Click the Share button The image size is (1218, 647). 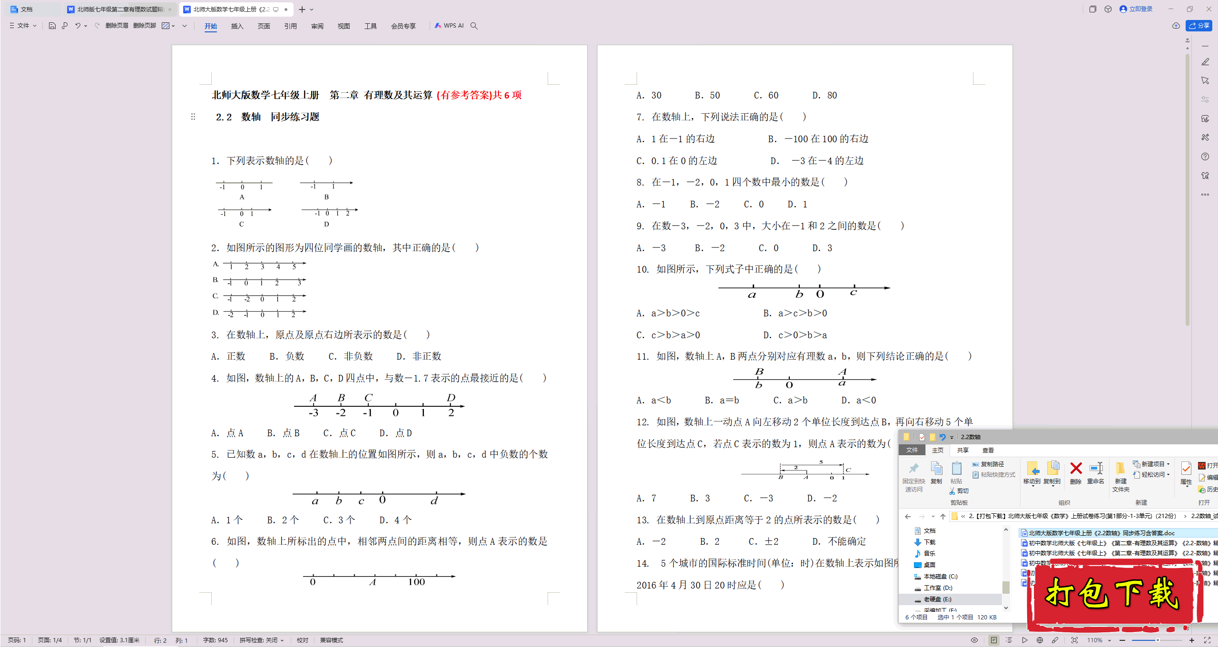[x=1199, y=26]
